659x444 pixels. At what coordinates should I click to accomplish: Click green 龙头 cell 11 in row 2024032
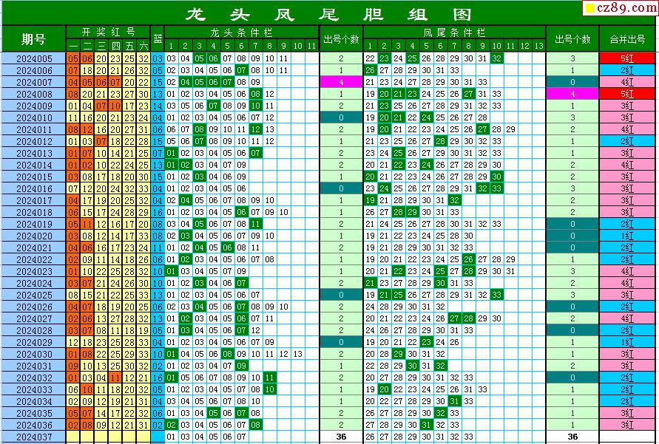tap(269, 378)
